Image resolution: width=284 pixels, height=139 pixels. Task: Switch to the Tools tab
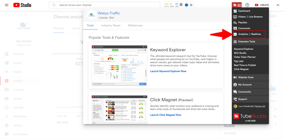point(90,26)
